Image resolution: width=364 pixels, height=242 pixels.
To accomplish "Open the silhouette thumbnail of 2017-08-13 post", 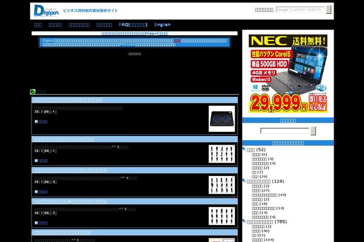I will click(x=221, y=185).
